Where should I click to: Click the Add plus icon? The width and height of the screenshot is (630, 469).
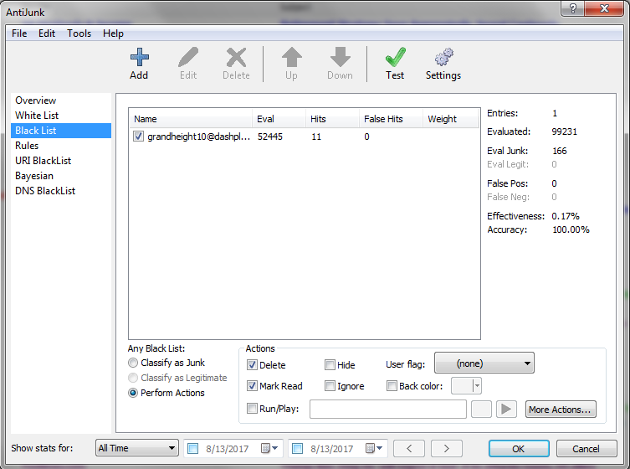point(140,57)
